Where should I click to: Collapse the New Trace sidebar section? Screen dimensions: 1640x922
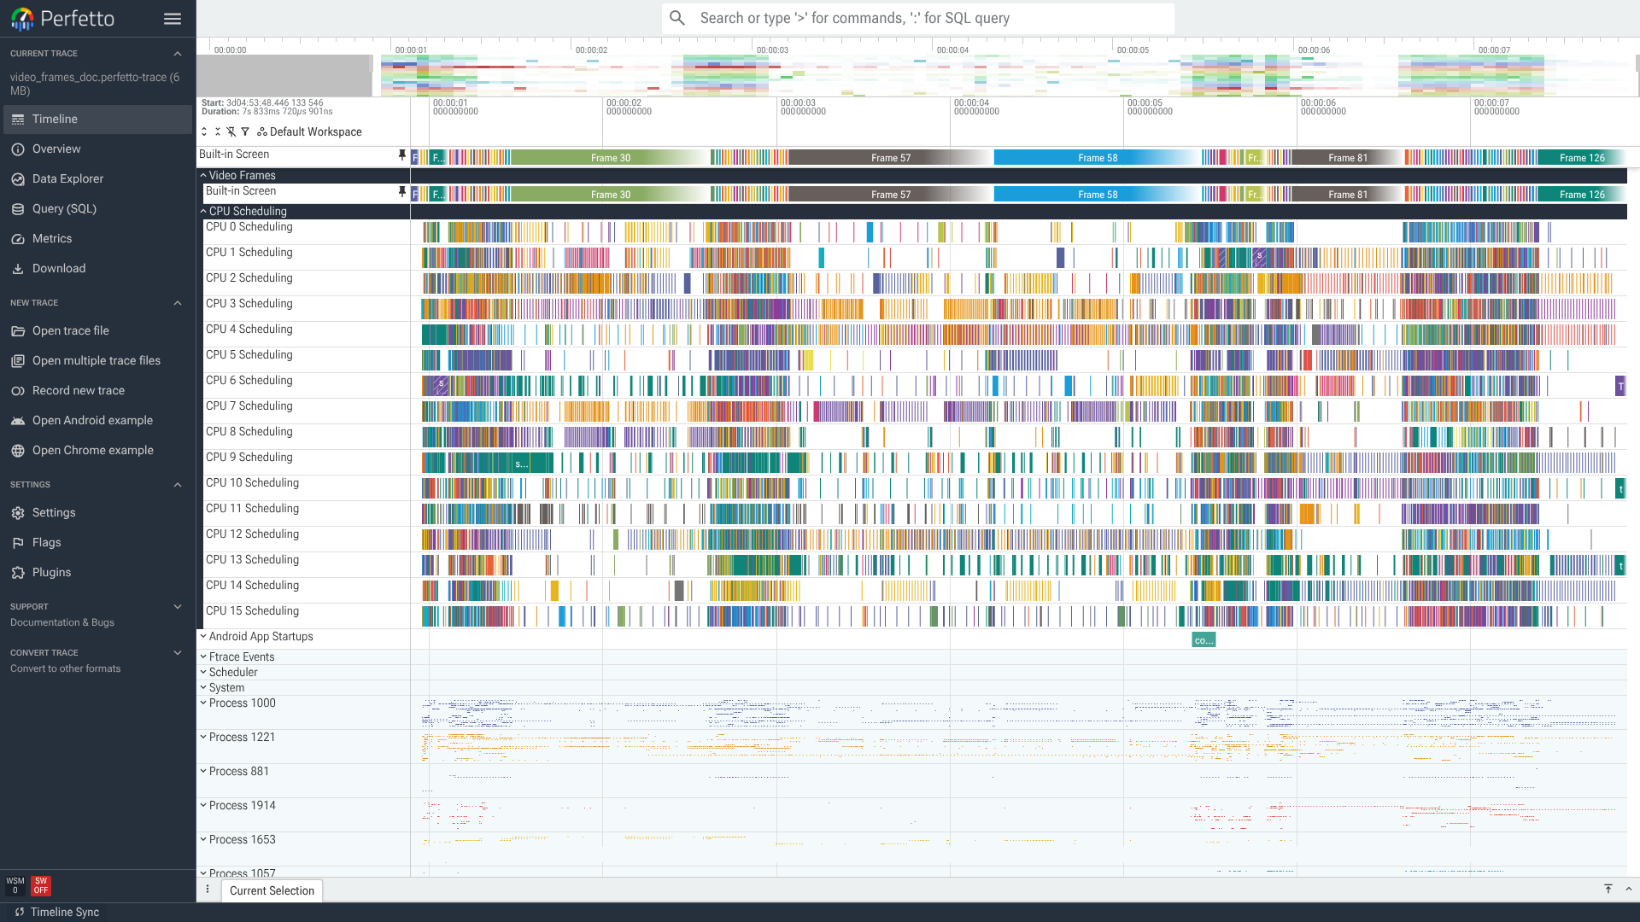tap(178, 303)
